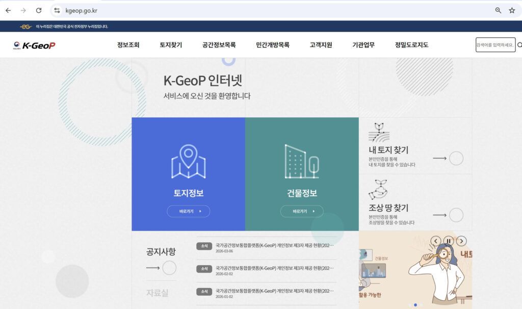Open the site information icon in the address bar
This screenshot has width=522, height=309.
pos(57,10)
